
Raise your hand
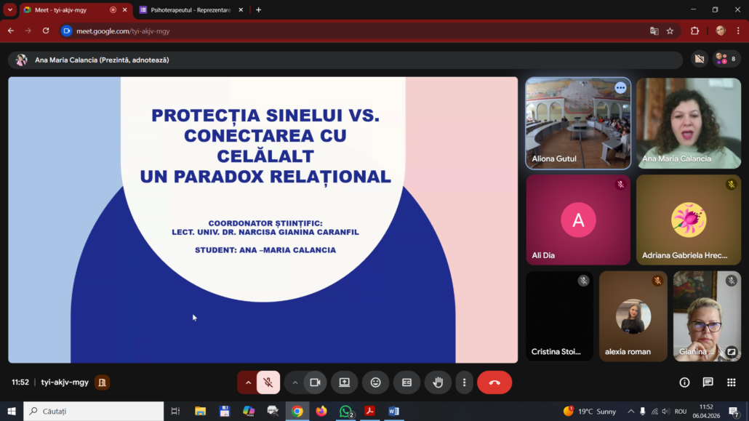[438, 382]
